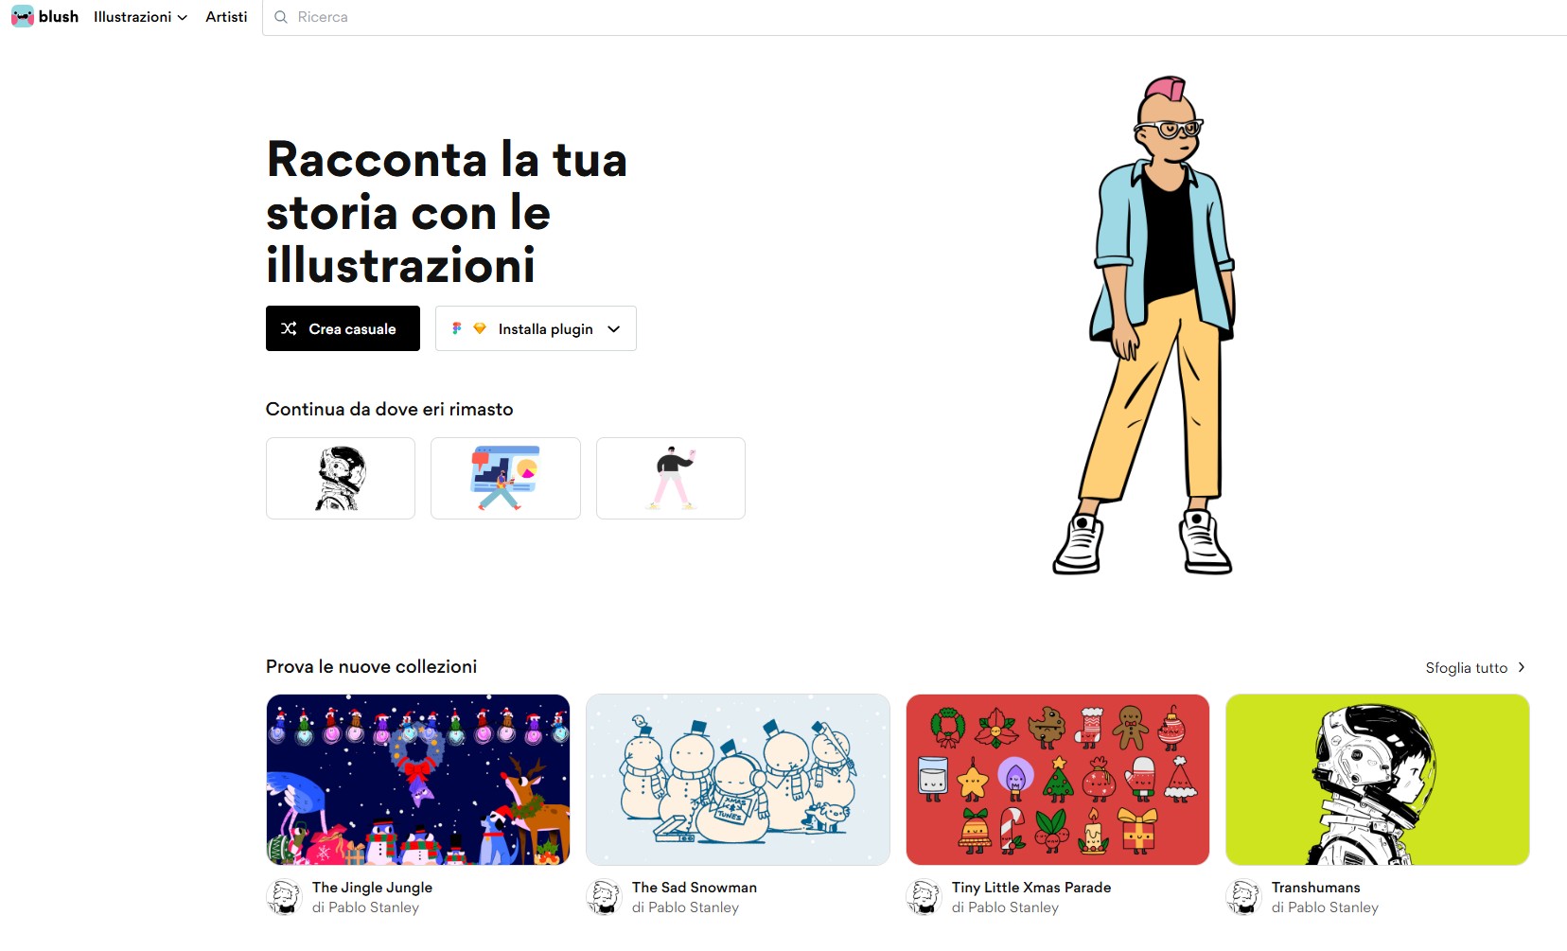Screen dimensions: 1567x951
Task: Click the Figma icon in plugin button
Action: coord(457,328)
